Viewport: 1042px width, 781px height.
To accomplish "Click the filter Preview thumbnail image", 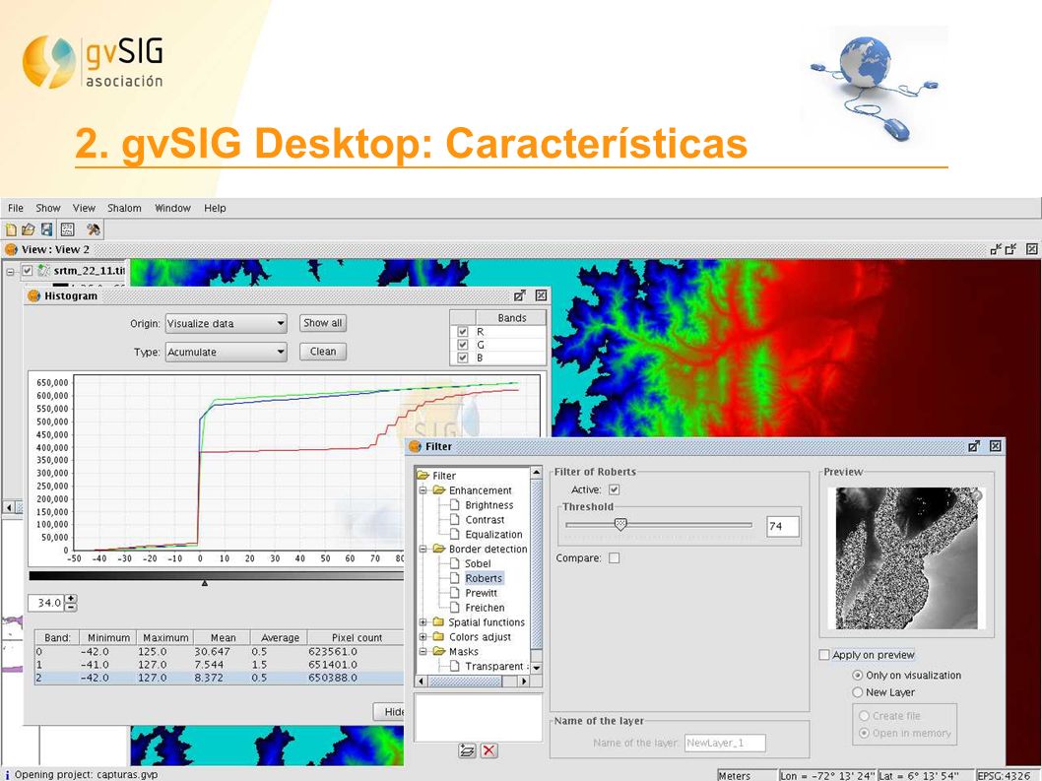I will tap(906, 557).
